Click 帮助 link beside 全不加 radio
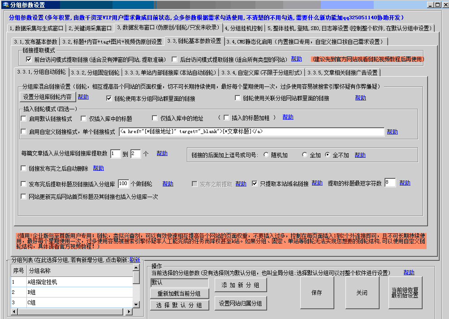Image resolution: width=449 pixels, height=319 pixels. pyautogui.click(x=360, y=155)
